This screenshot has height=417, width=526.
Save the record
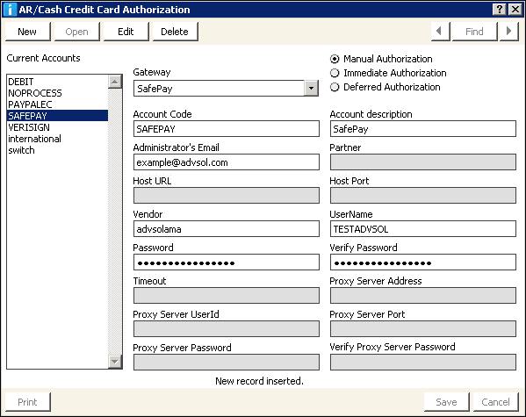click(446, 402)
